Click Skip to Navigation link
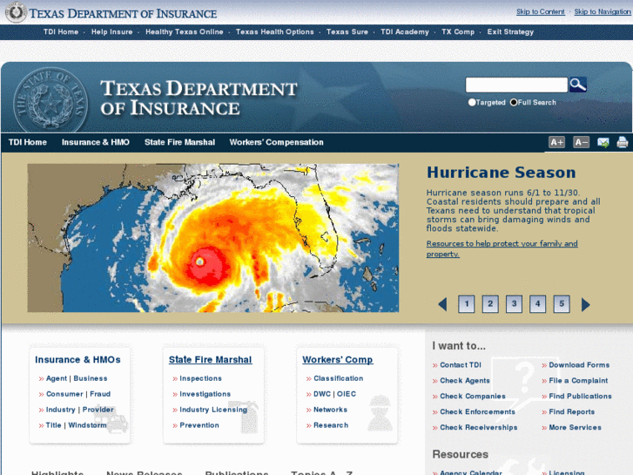Viewport: 633px width, 475px height. click(603, 11)
